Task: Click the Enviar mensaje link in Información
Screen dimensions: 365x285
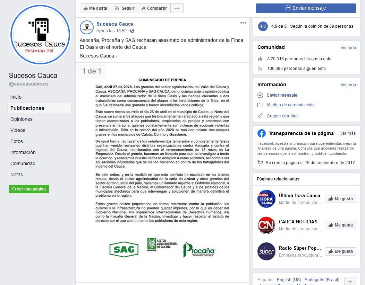Action: pyautogui.click(x=282, y=95)
